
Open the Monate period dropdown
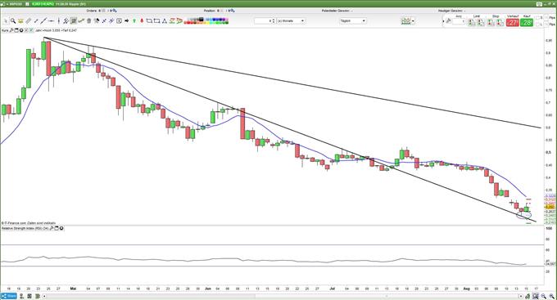point(291,21)
